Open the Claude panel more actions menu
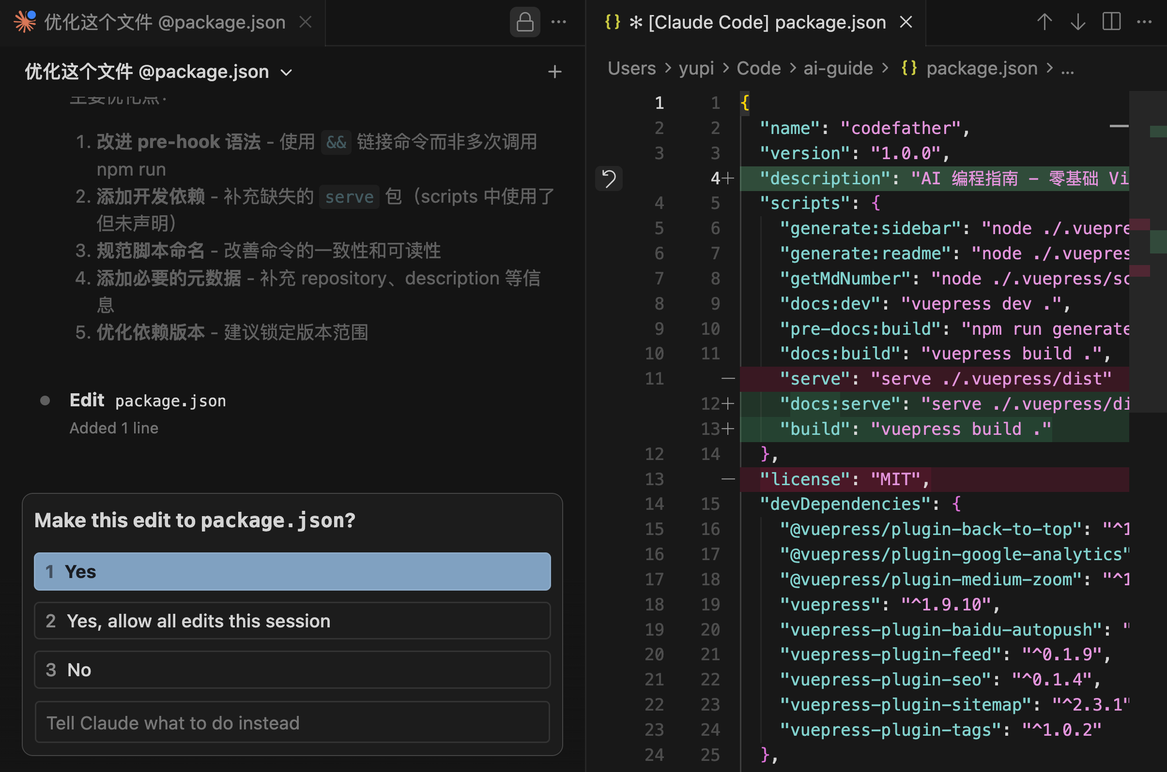The width and height of the screenshot is (1167, 772). [558, 22]
